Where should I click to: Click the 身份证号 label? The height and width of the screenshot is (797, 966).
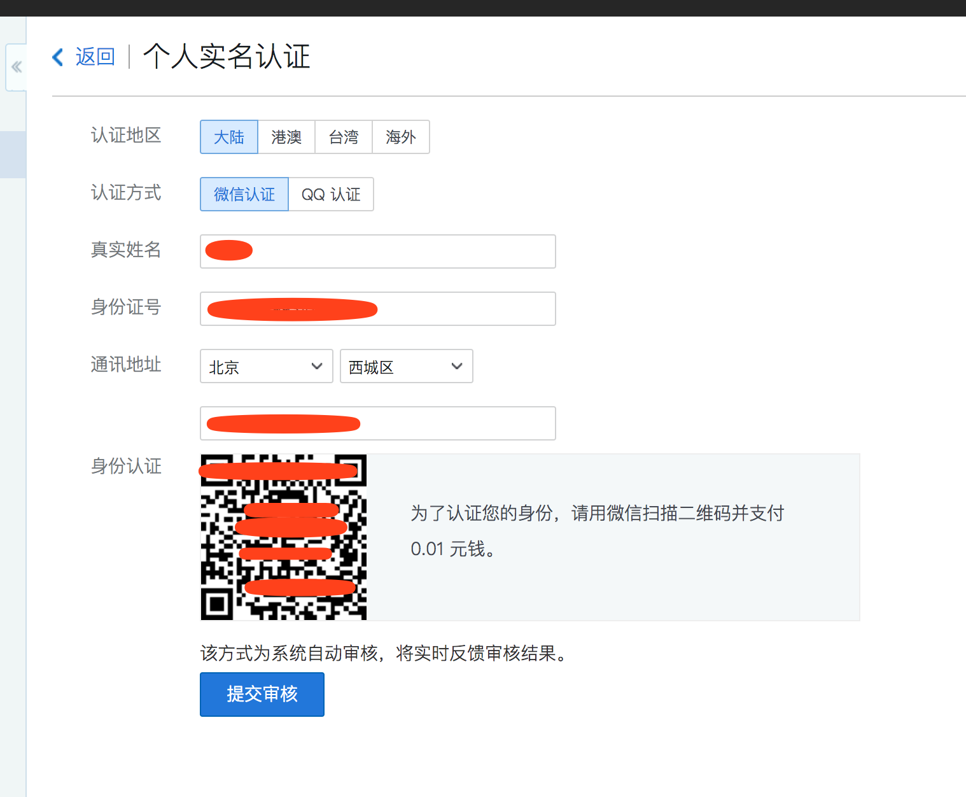click(x=126, y=307)
